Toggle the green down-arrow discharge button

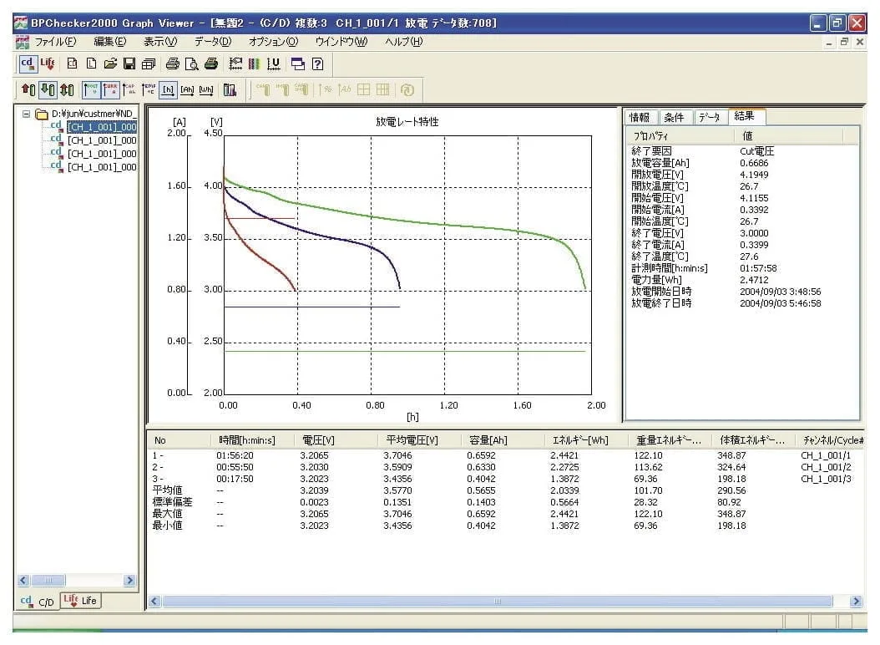tap(48, 90)
